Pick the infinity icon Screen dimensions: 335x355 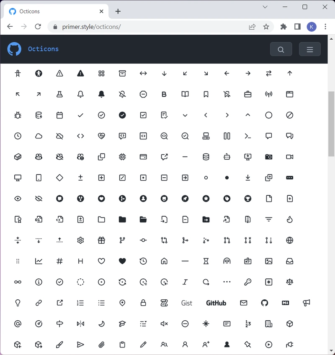(x=18, y=282)
